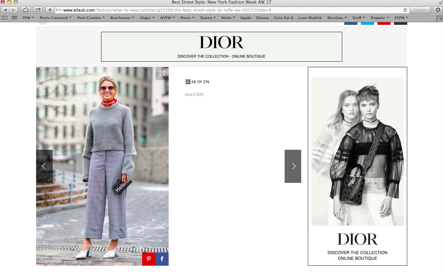This screenshot has width=443, height=272.
Task: Expand the street style photo to fullscreen
Action: point(162,73)
